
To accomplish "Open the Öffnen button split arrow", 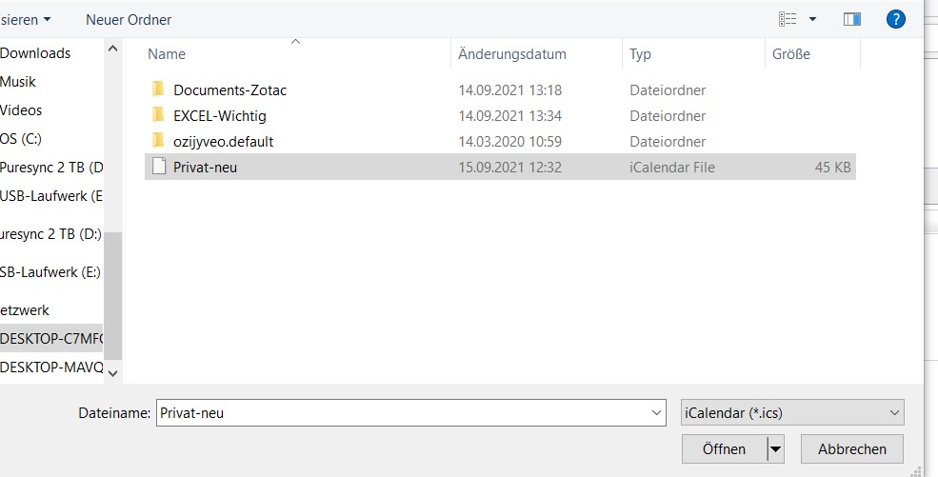I will pos(776,448).
